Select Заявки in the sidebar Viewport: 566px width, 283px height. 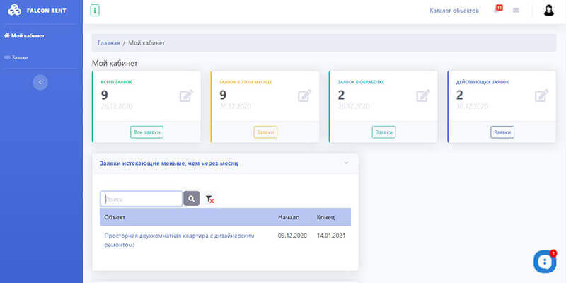[16, 58]
